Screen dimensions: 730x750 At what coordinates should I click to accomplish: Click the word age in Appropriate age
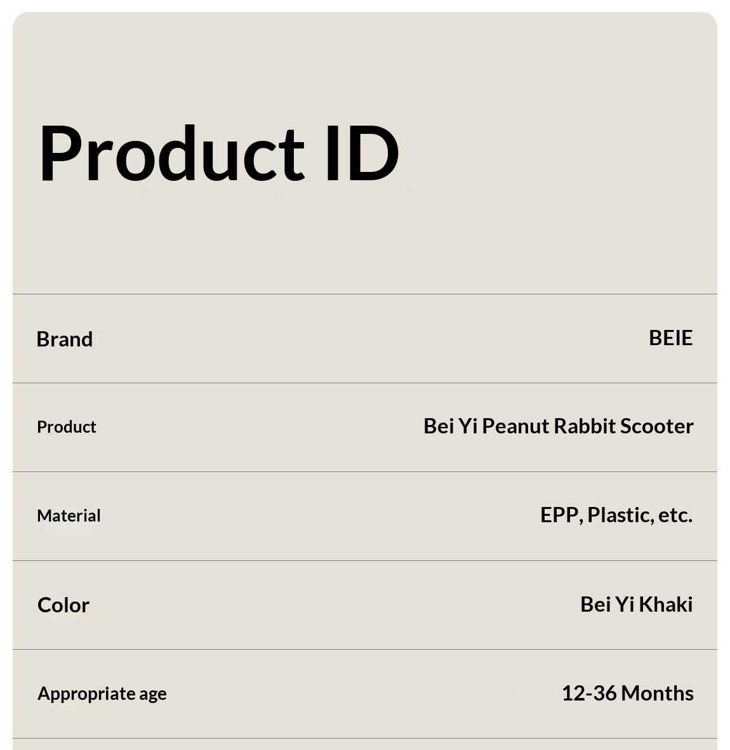pos(153,694)
